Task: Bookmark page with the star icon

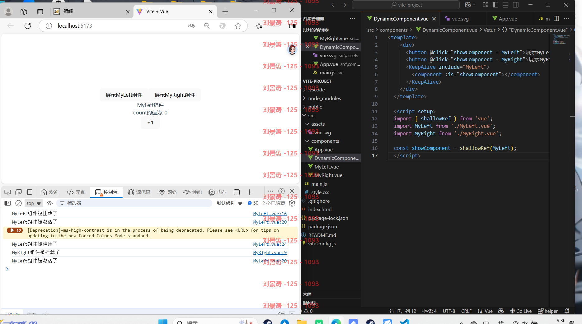Action: point(238,26)
